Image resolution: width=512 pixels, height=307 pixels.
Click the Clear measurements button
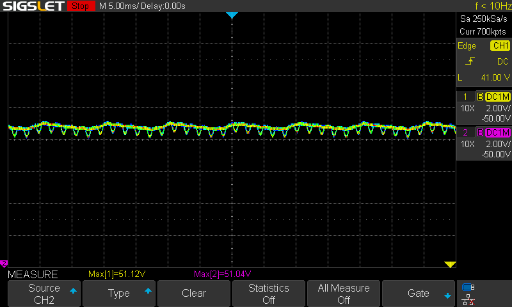194,294
